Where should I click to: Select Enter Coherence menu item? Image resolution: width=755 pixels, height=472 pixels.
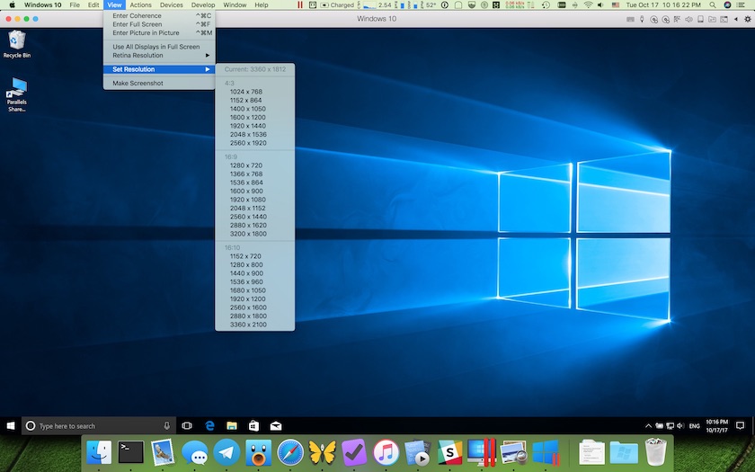pos(159,15)
